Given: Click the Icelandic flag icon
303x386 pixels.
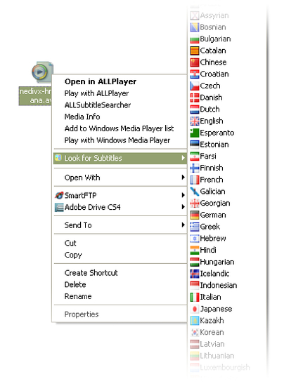Looking at the screenshot, I should pyautogui.click(x=195, y=274).
